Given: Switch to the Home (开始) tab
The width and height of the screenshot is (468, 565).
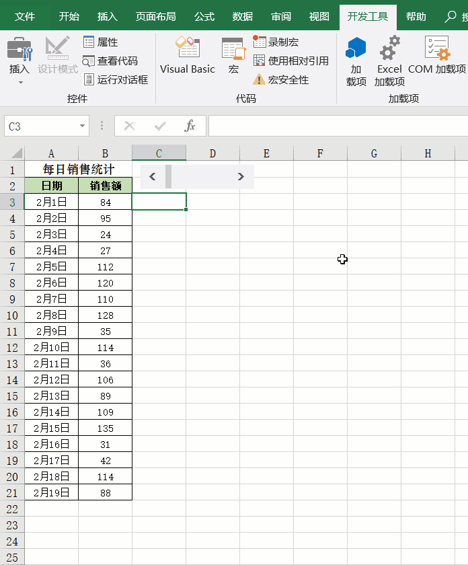Looking at the screenshot, I should pos(69,16).
